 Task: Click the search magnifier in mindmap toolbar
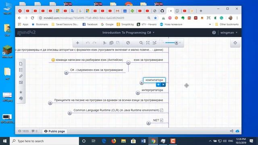tap(141, 43)
